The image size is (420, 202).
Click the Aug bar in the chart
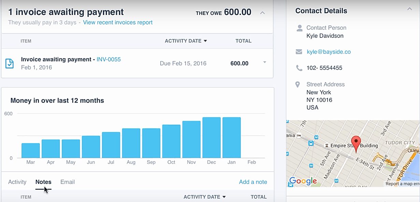point(131,143)
